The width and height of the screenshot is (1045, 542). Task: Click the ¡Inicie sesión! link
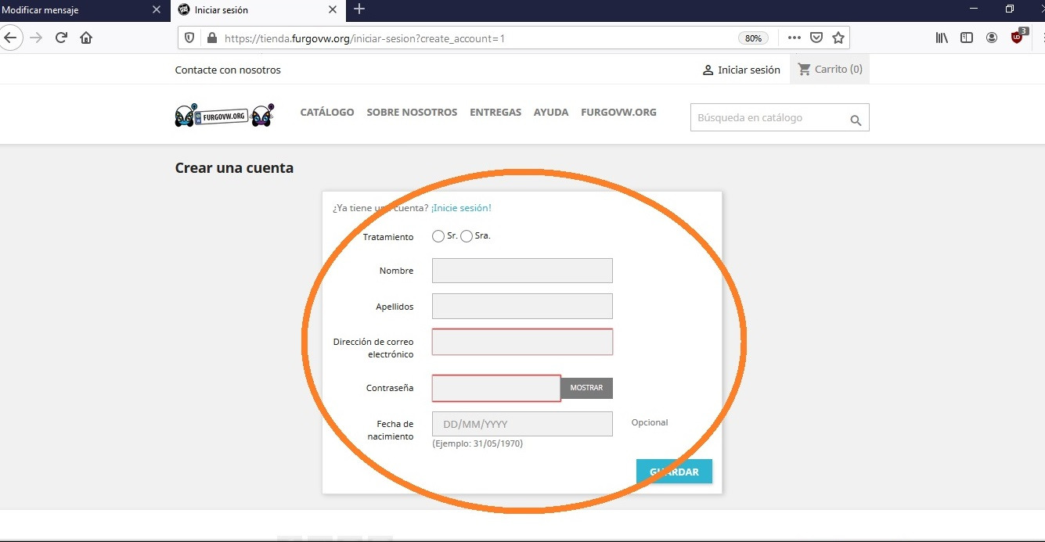(461, 208)
